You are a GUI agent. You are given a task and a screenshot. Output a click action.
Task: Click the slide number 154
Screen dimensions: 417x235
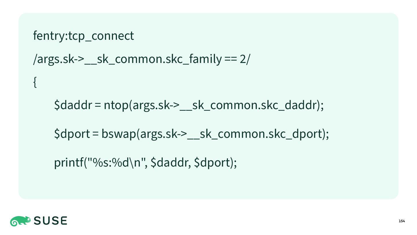coord(402,221)
